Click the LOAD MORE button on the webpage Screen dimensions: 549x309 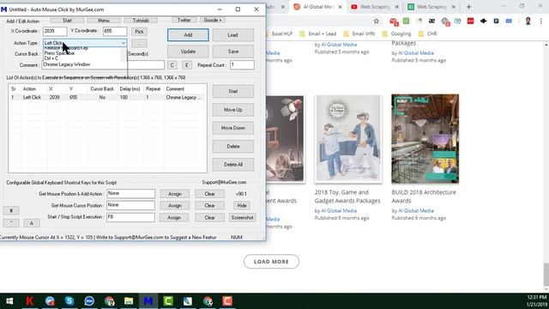pyautogui.click(x=271, y=261)
